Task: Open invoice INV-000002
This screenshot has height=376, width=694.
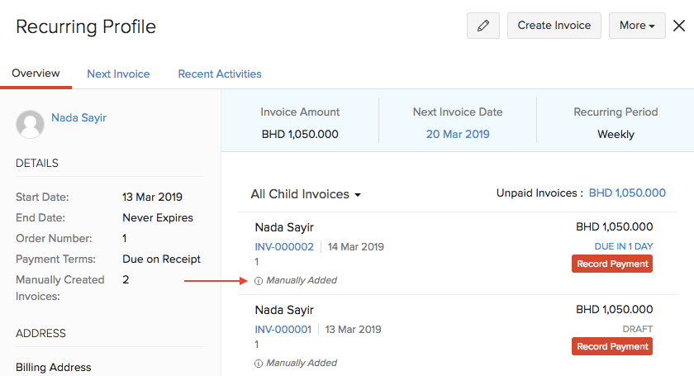Action: coord(284,246)
